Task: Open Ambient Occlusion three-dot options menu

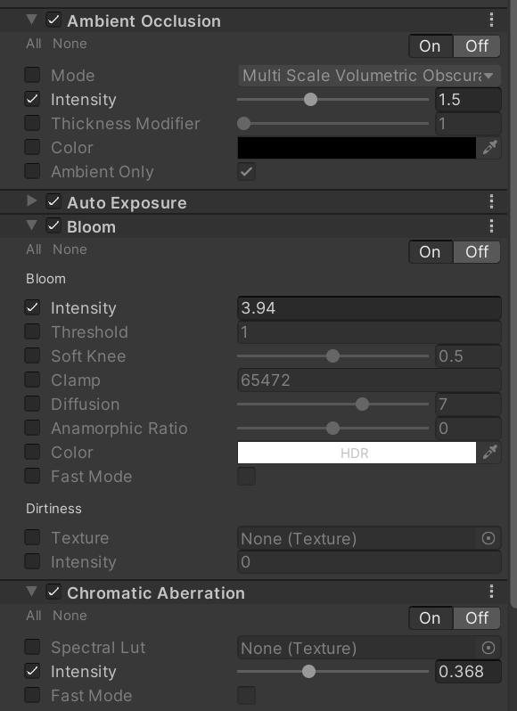Action: pyautogui.click(x=492, y=20)
